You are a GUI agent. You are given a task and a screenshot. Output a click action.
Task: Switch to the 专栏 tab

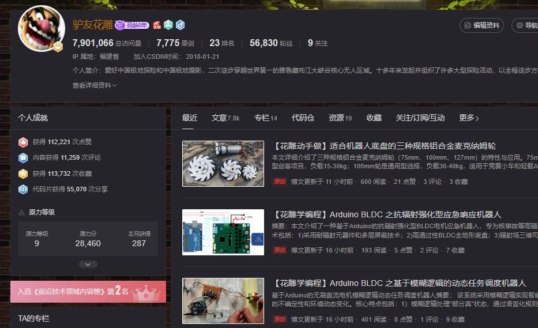pyautogui.click(x=265, y=118)
